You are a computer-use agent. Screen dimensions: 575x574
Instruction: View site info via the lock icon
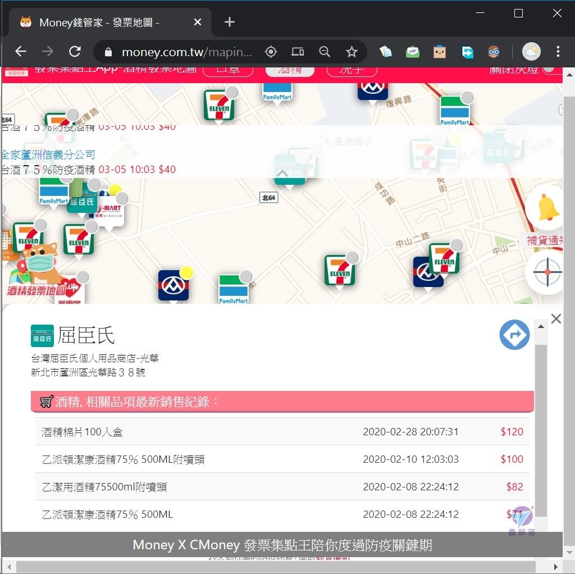point(108,52)
